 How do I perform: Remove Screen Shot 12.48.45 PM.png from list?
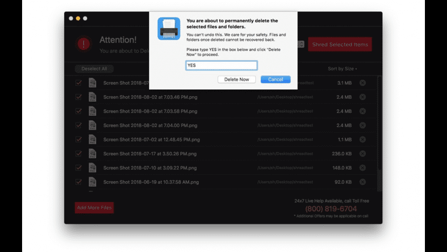[x=362, y=139]
